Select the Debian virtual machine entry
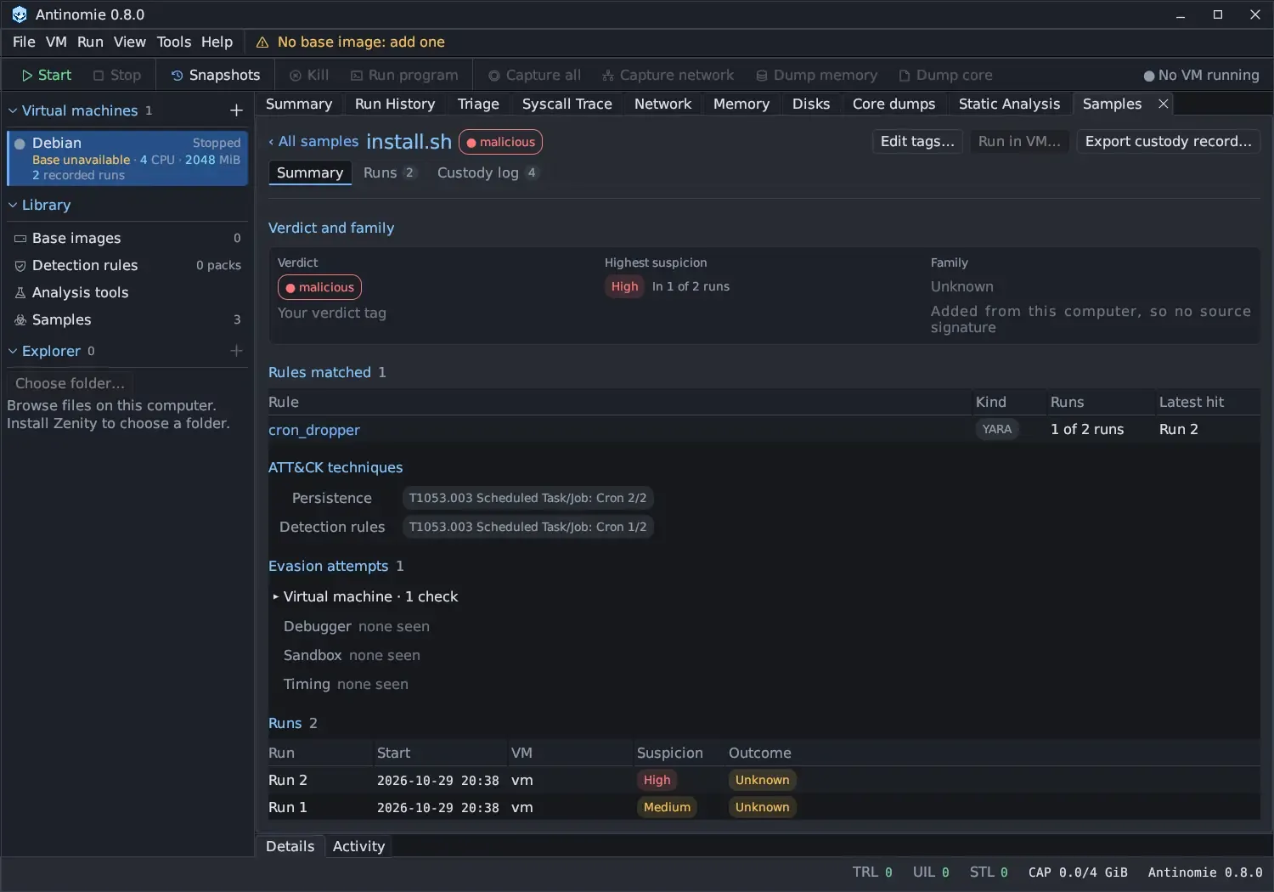Viewport: 1274px width, 892px height. [x=127, y=159]
